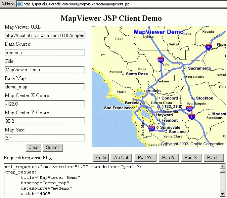Click the Sacramento city marker circle
Image resolution: width=227 pixels, height=198 pixels.
[x=185, y=68]
